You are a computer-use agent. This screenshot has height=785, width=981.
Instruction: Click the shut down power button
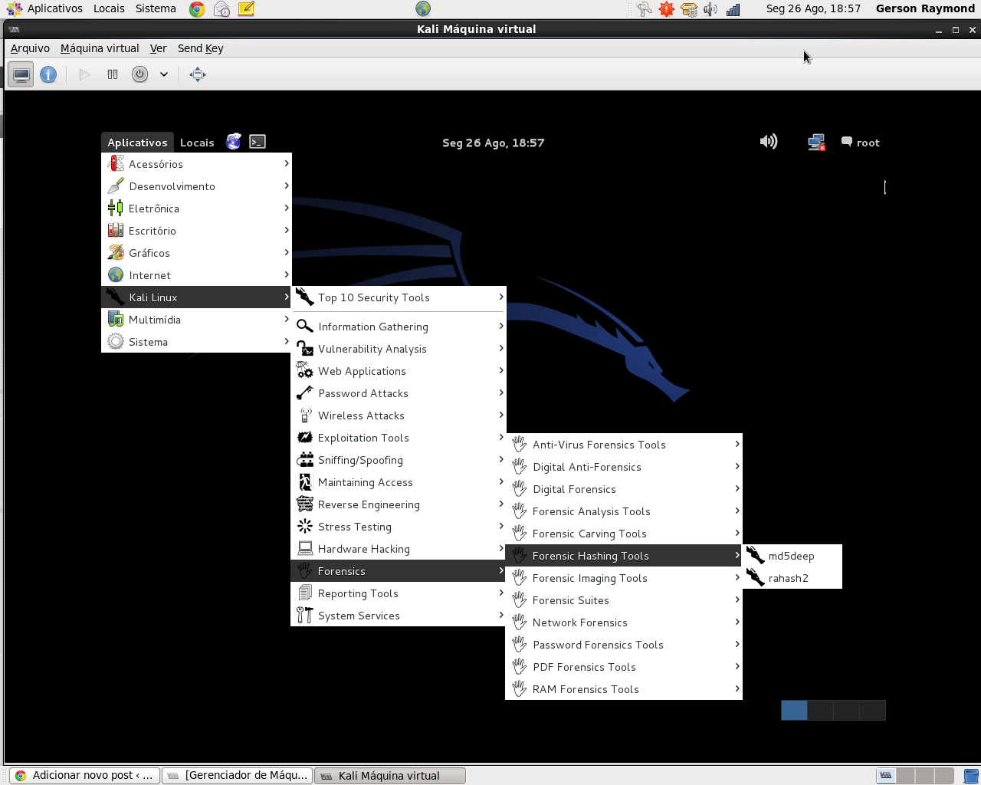(x=139, y=74)
